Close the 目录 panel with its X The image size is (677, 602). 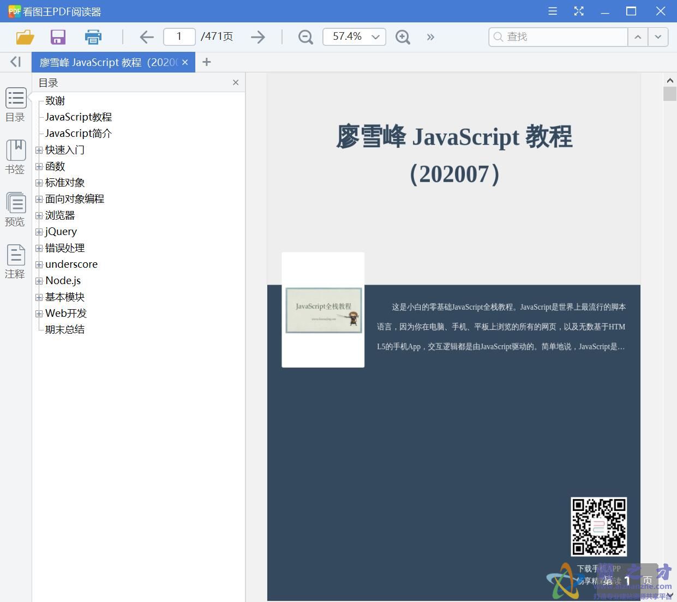(235, 82)
